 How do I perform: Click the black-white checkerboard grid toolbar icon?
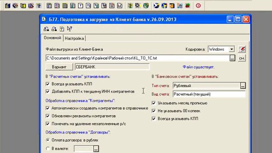(x=65, y=6)
